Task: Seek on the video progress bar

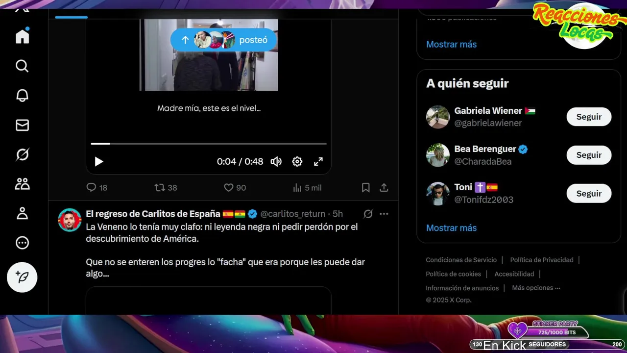Action: [x=209, y=144]
